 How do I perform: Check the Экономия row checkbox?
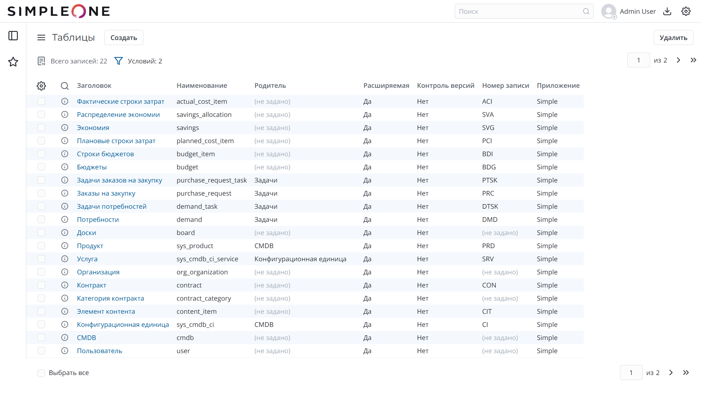(x=41, y=127)
